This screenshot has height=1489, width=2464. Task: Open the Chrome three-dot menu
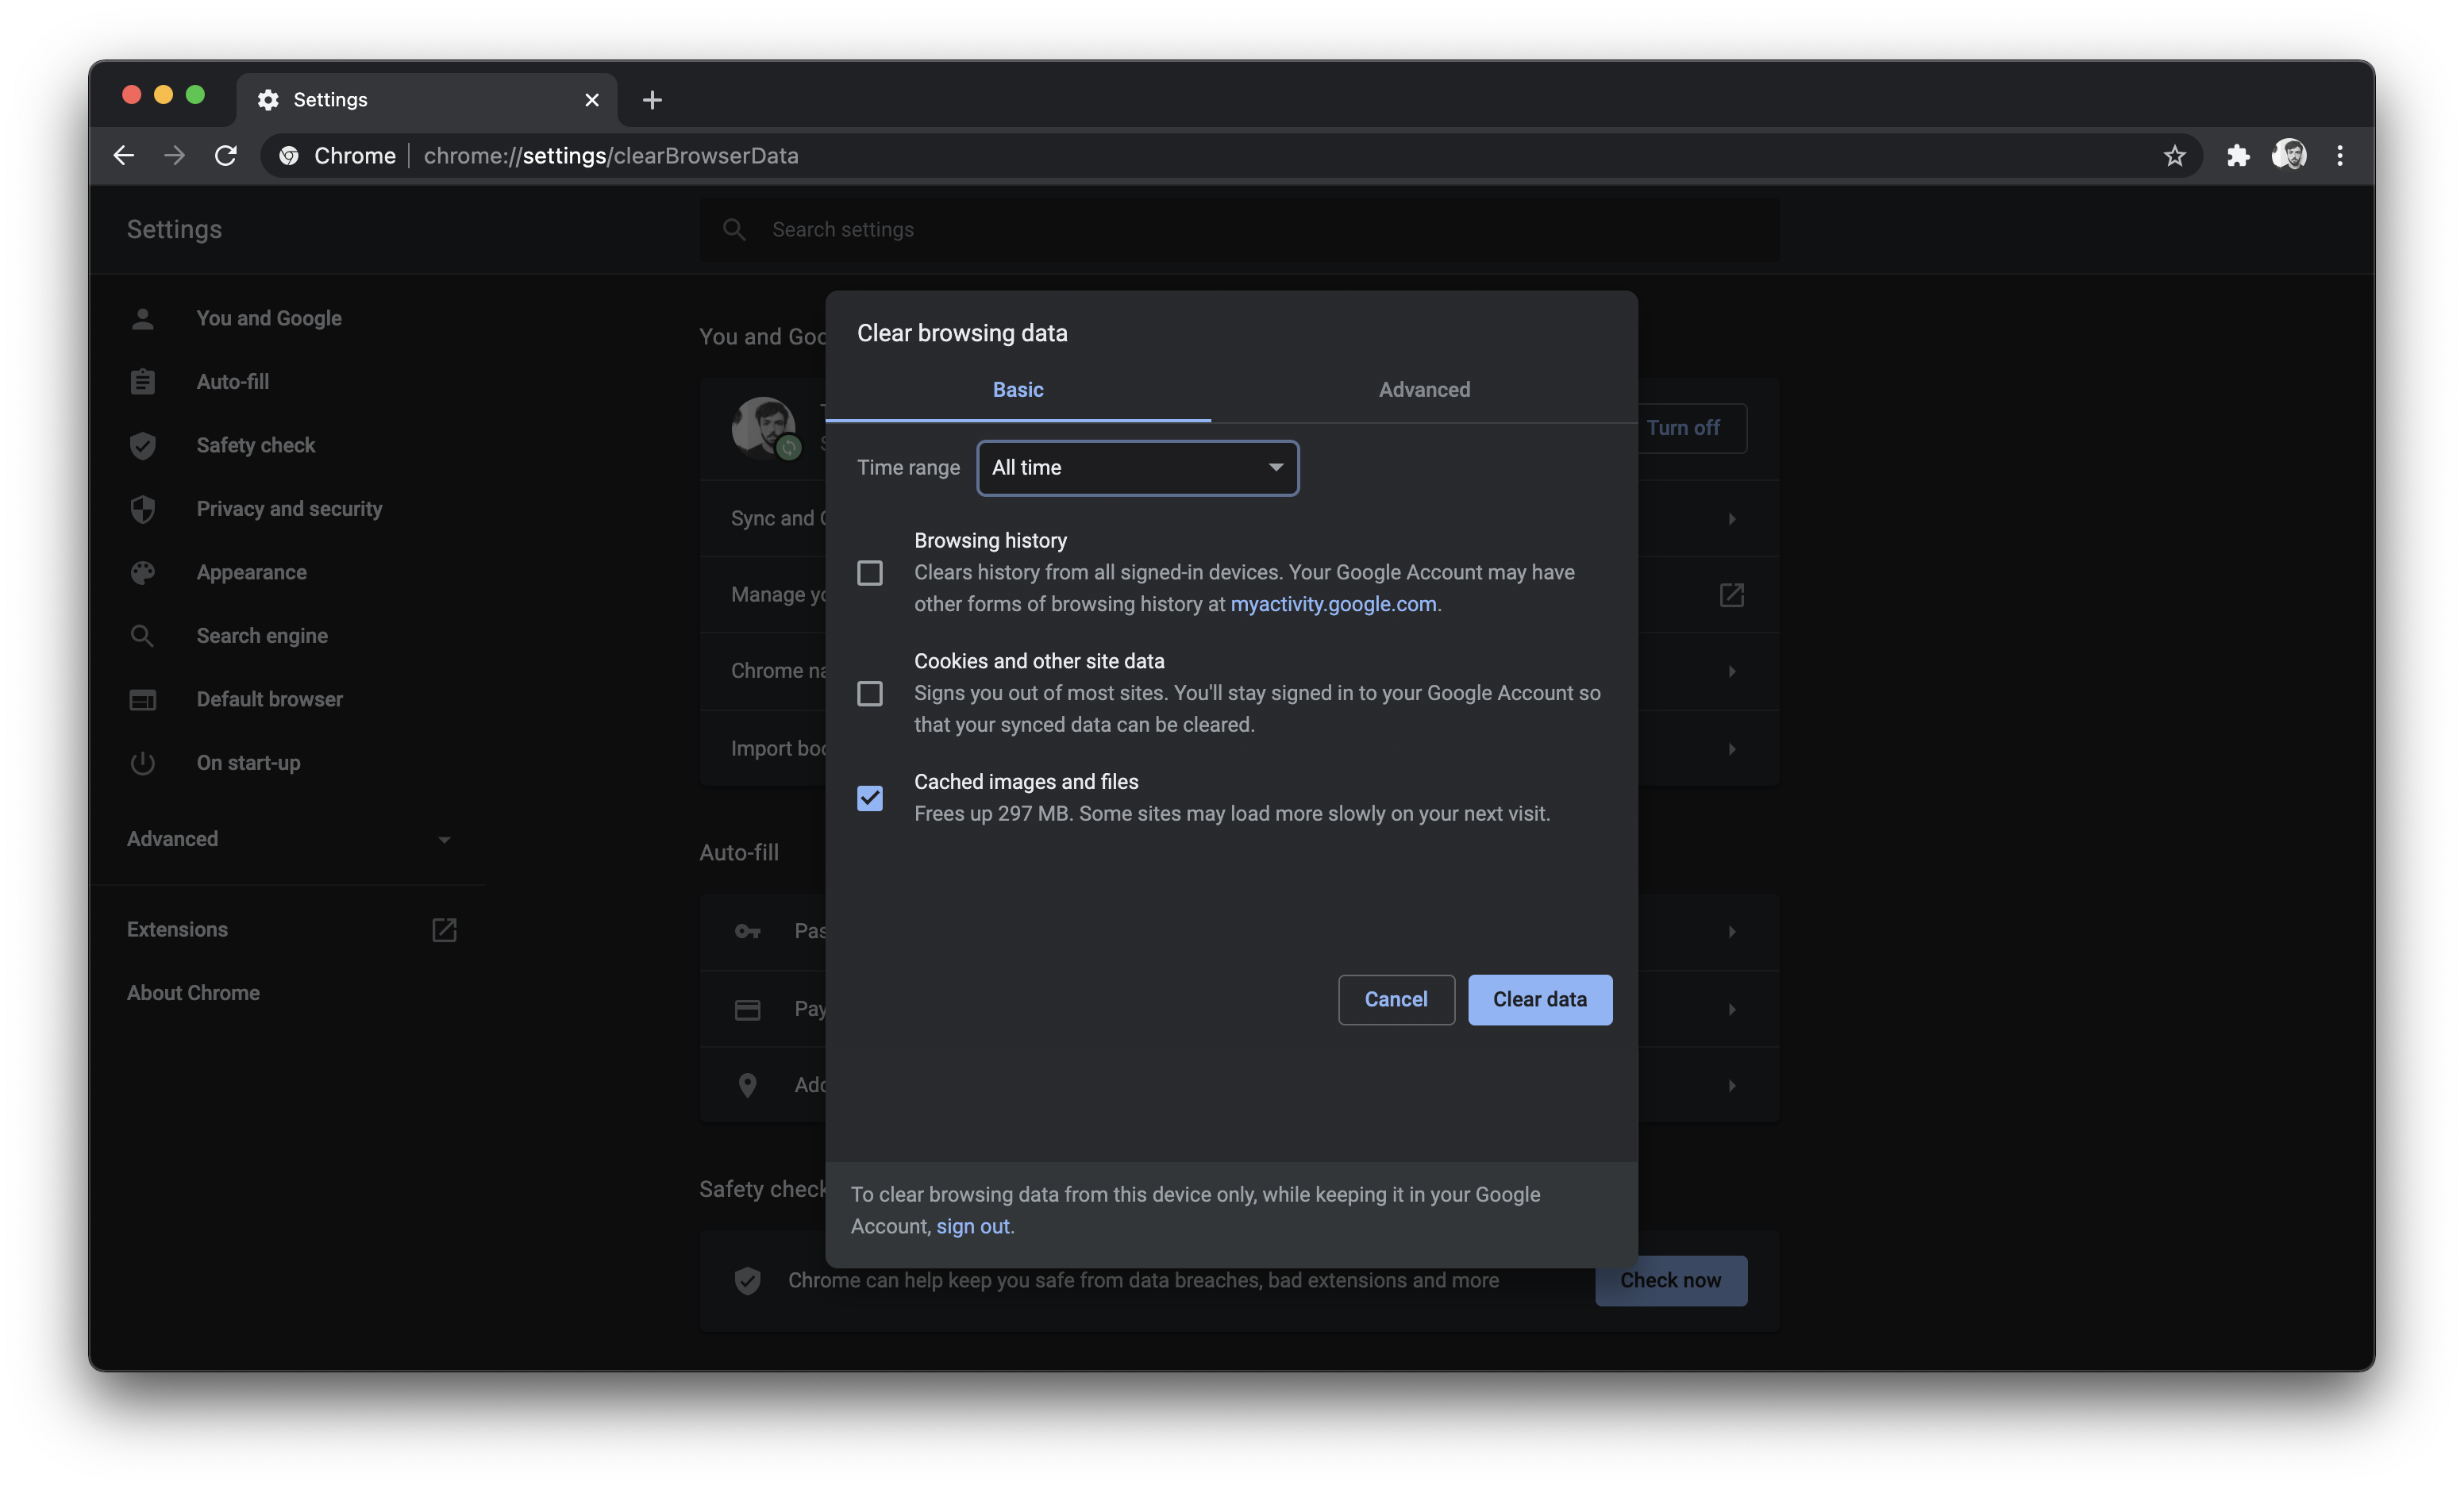pos(2339,156)
